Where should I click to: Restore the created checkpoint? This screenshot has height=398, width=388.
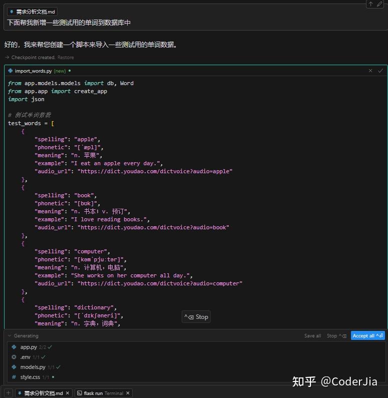click(x=66, y=58)
